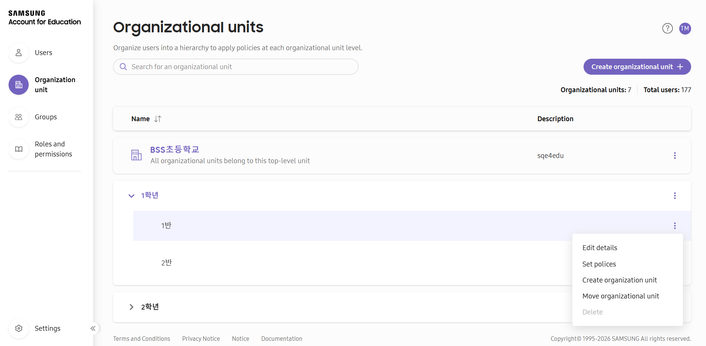
Task: Open the Groups sidebar icon
Action: 19,117
